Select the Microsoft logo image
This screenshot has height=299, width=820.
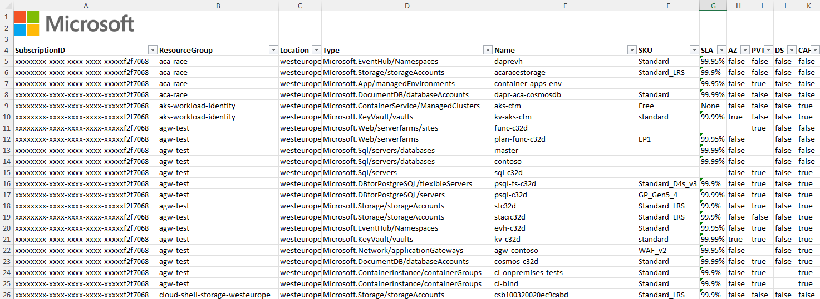74,23
